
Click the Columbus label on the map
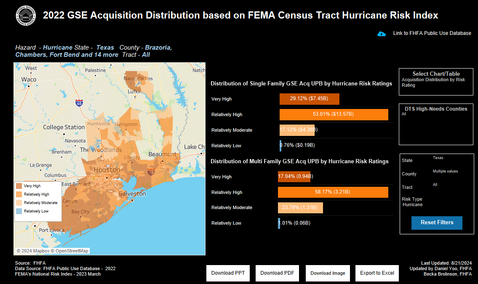(56, 175)
